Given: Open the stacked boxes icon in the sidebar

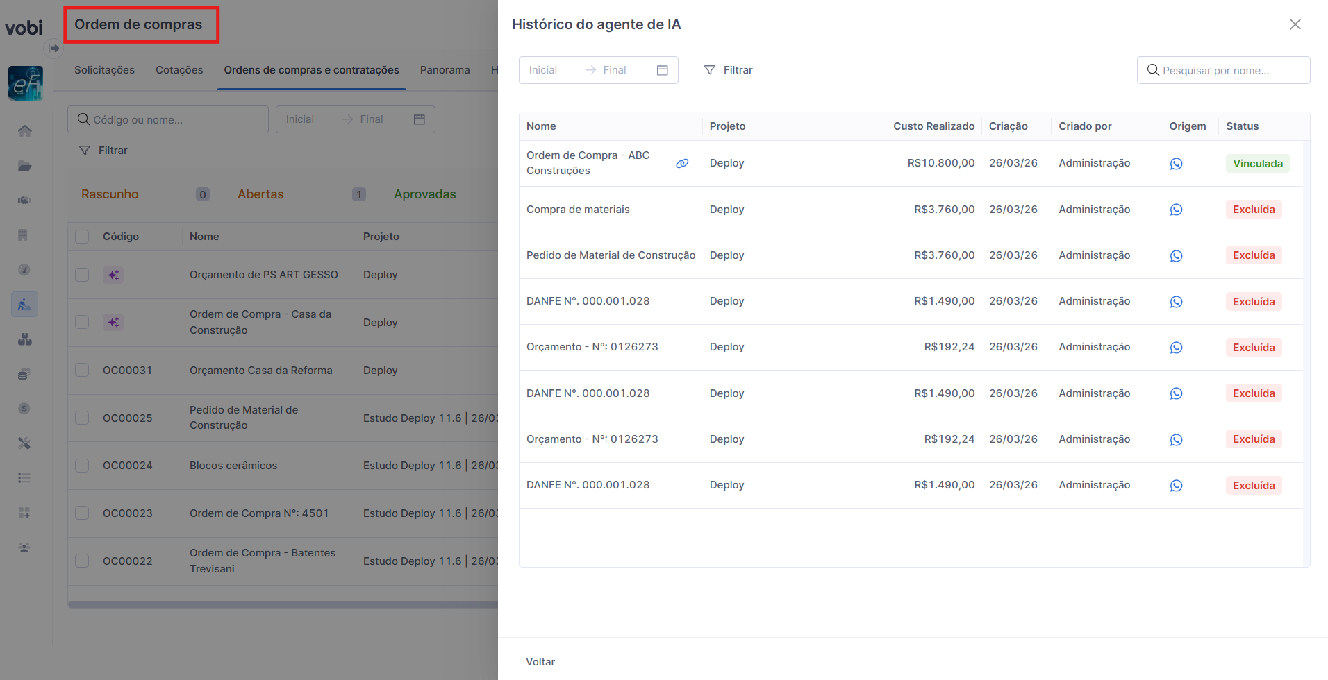Looking at the screenshot, I should (25, 339).
